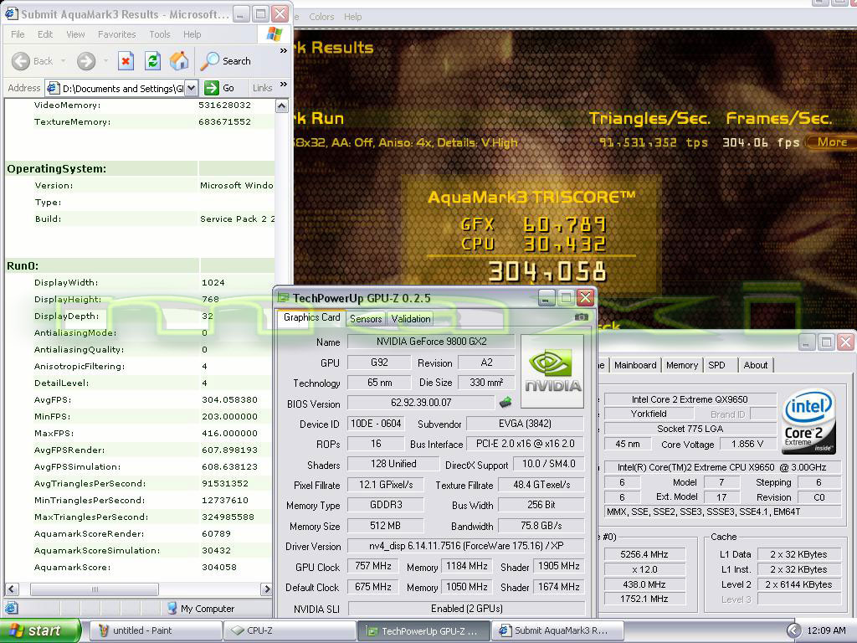Expand the Back button history dropdown
Viewport: 857px width, 643px height.
[64, 60]
